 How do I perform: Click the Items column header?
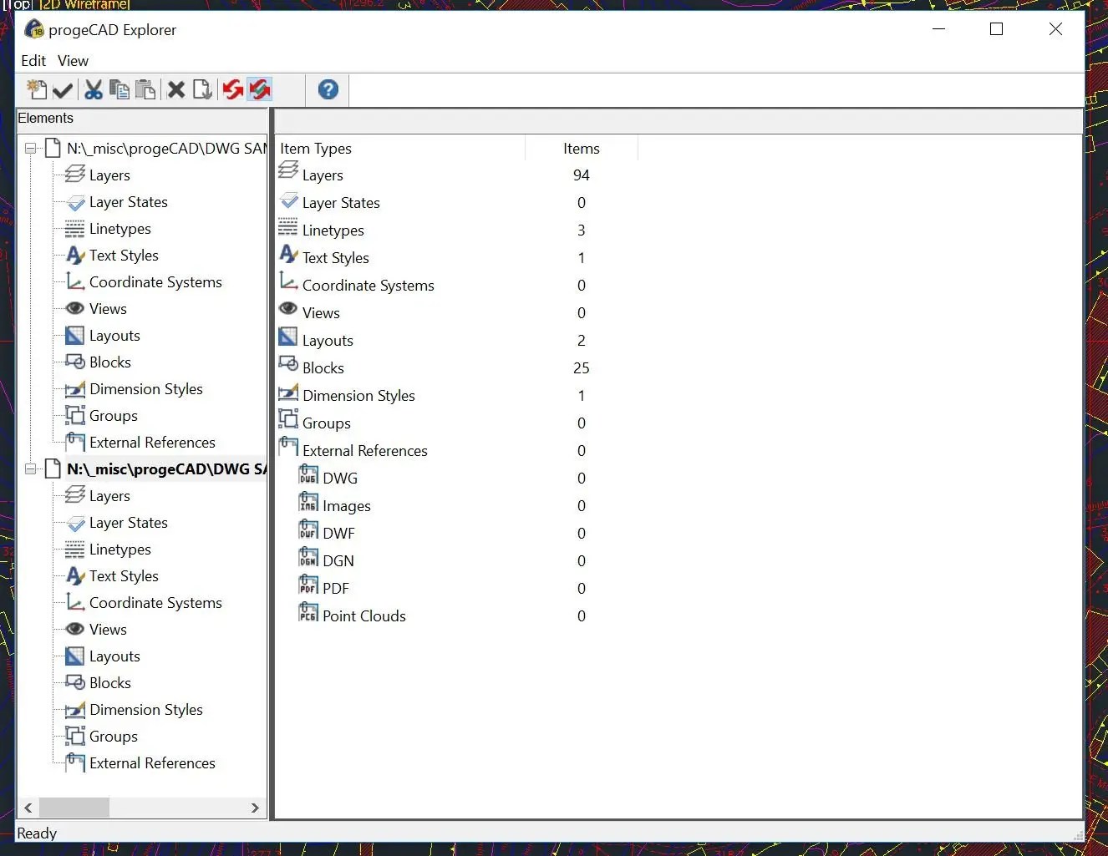tap(582, 149)
